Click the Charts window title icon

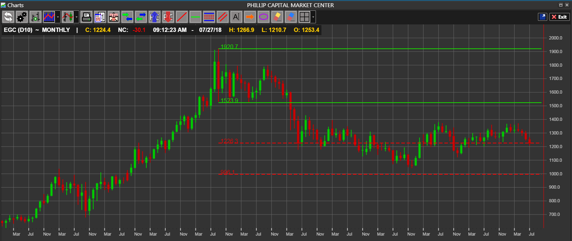click(3, 5)
